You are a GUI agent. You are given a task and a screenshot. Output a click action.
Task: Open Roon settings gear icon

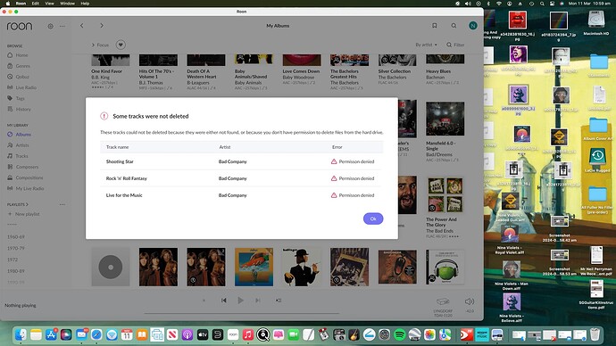pyautogui.click(x=50, y=26)
